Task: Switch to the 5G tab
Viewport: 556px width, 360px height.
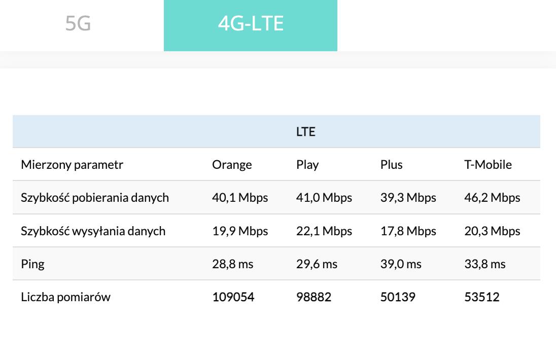Action: coord(78,24)
